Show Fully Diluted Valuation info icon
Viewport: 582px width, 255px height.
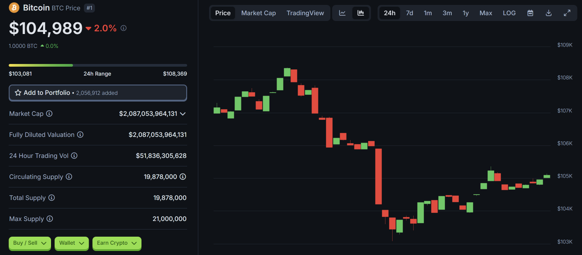click(80, 135)
